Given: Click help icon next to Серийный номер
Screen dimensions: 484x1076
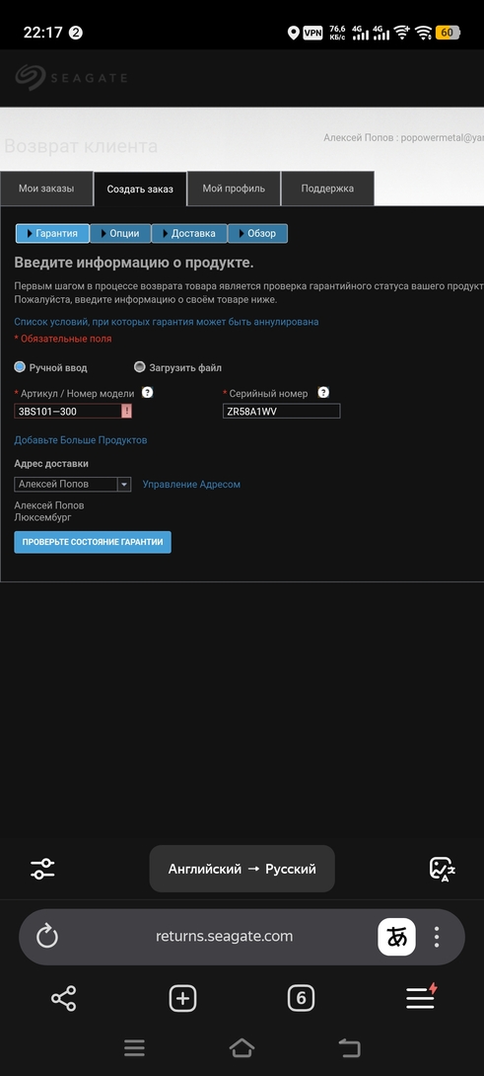Looking at the screenshot, I should point(323,393).
